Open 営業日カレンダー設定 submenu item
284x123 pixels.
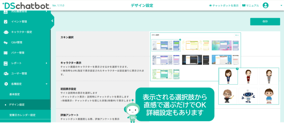point(22,115)
